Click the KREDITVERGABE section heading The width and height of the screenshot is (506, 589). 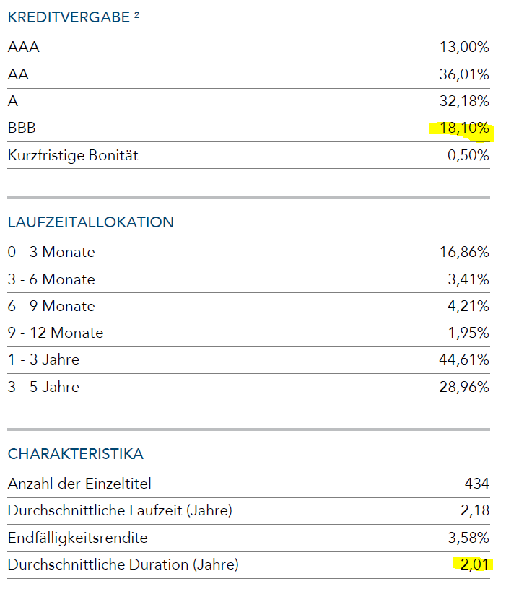tap(69, 17)
